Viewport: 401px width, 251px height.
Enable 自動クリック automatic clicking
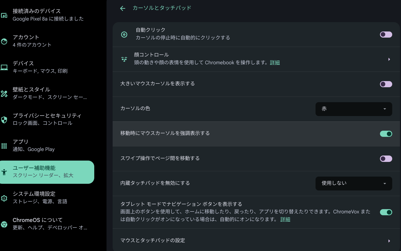click(x=386, y=34)
